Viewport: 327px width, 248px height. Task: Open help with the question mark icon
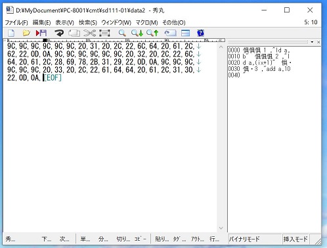[x=200, y=33]
